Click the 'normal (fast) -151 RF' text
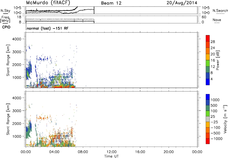Image resolution: width=228 pixels, height=158 pixels. click(x=48, y=28)
